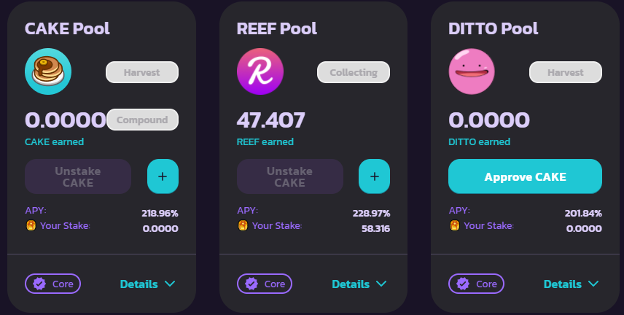Click stake emoji icon in DITTO Pool
The image size is (624, 315).
pyautogui.click(x=454, y=225)
